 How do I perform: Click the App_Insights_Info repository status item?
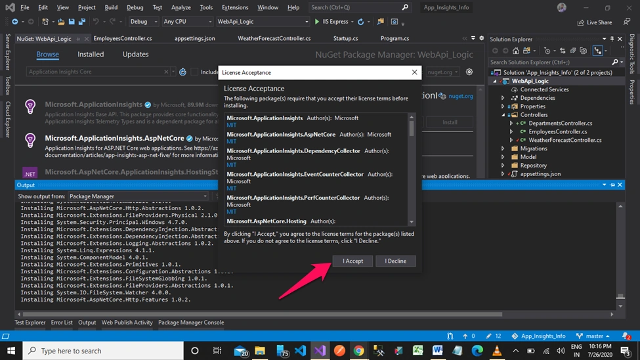click(x=538, y=336)
